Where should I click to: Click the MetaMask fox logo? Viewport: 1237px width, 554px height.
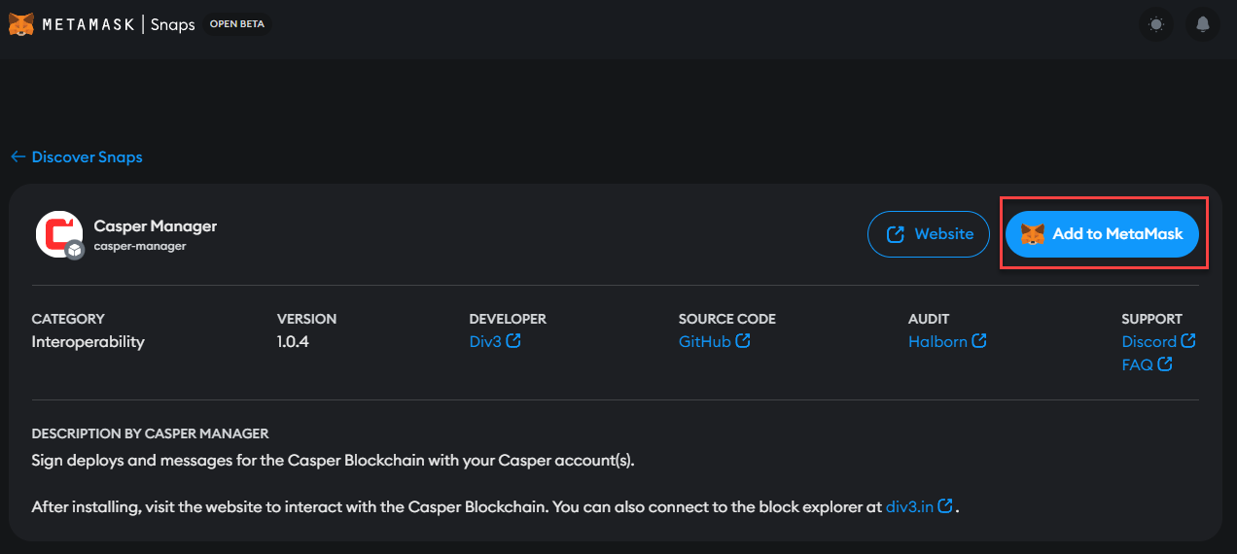point(20,24)
